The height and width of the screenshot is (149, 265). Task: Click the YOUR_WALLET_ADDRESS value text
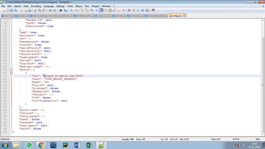click(x=60, y=79)
